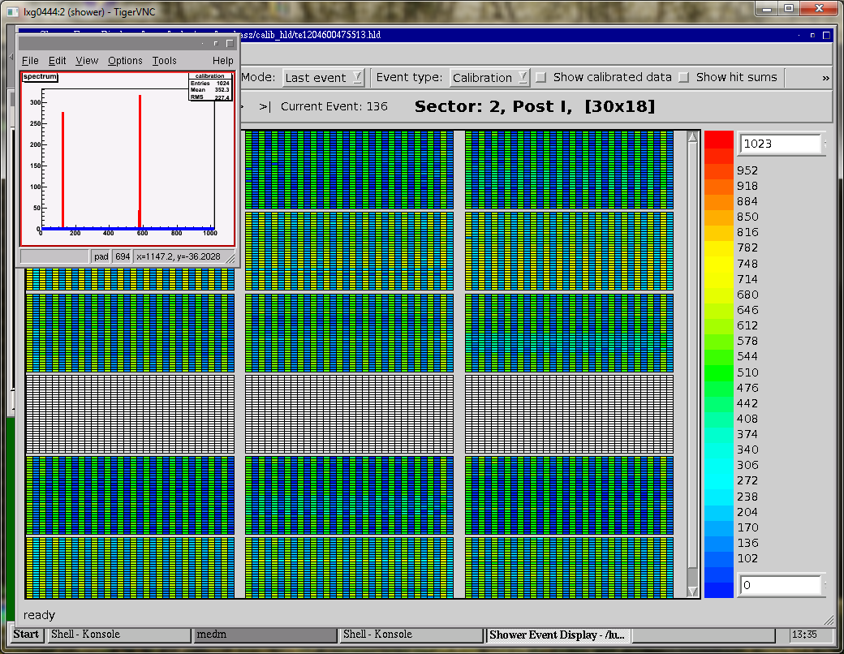Switch to second Shell - Konsole taskbar entry
This screenshot has height=654, width=844.
[411, 635]
